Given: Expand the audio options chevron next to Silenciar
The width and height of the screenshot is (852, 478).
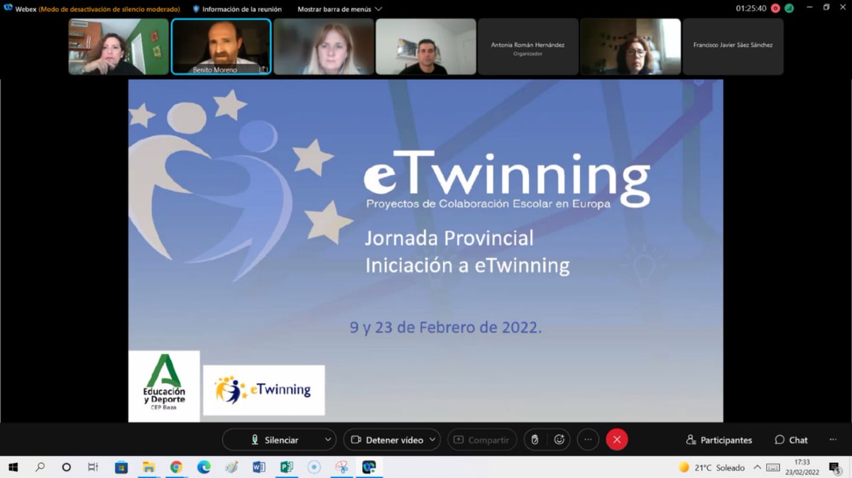Looking at the screenshot, I should click(x=327, y=439).
